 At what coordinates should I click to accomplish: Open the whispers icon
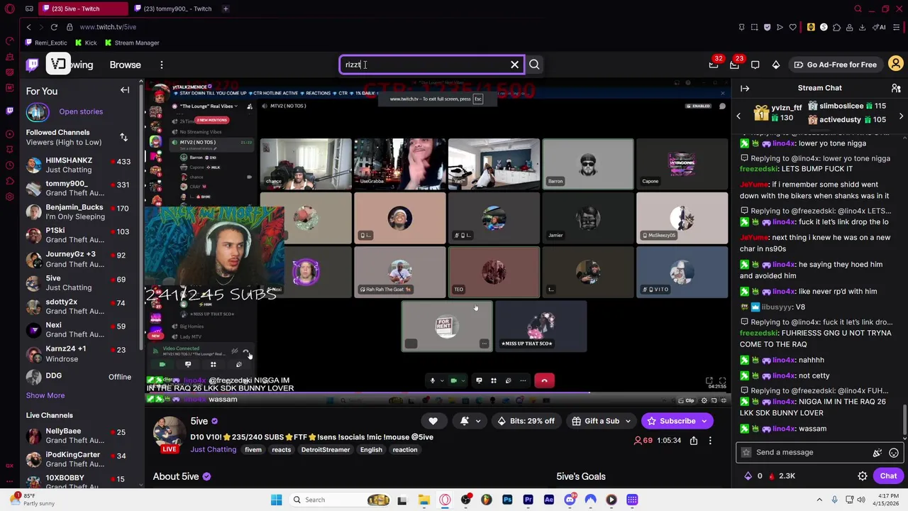click(x=755, y=65)
